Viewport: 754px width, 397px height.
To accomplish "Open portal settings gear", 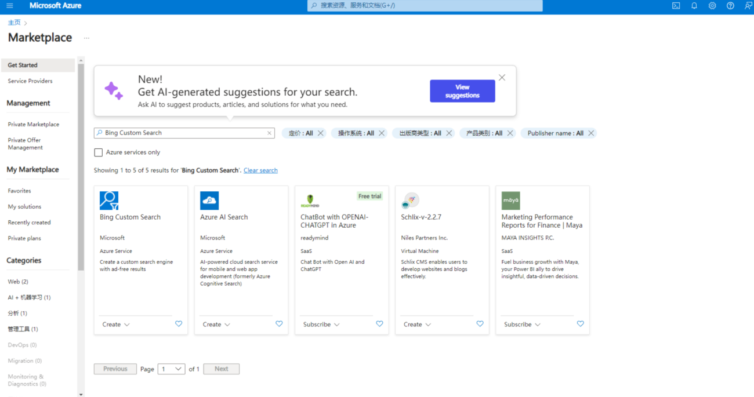I will pos(712,6).
